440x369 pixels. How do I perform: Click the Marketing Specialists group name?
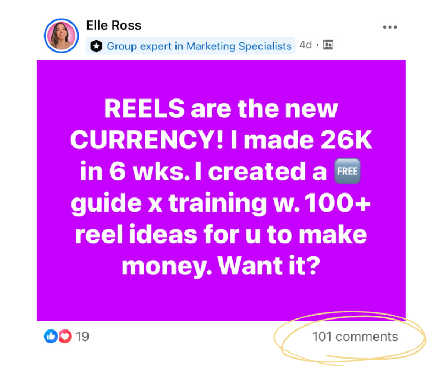click(x=239, y=46)
